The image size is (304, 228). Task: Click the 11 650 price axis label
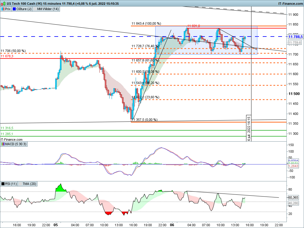(293, 64)
